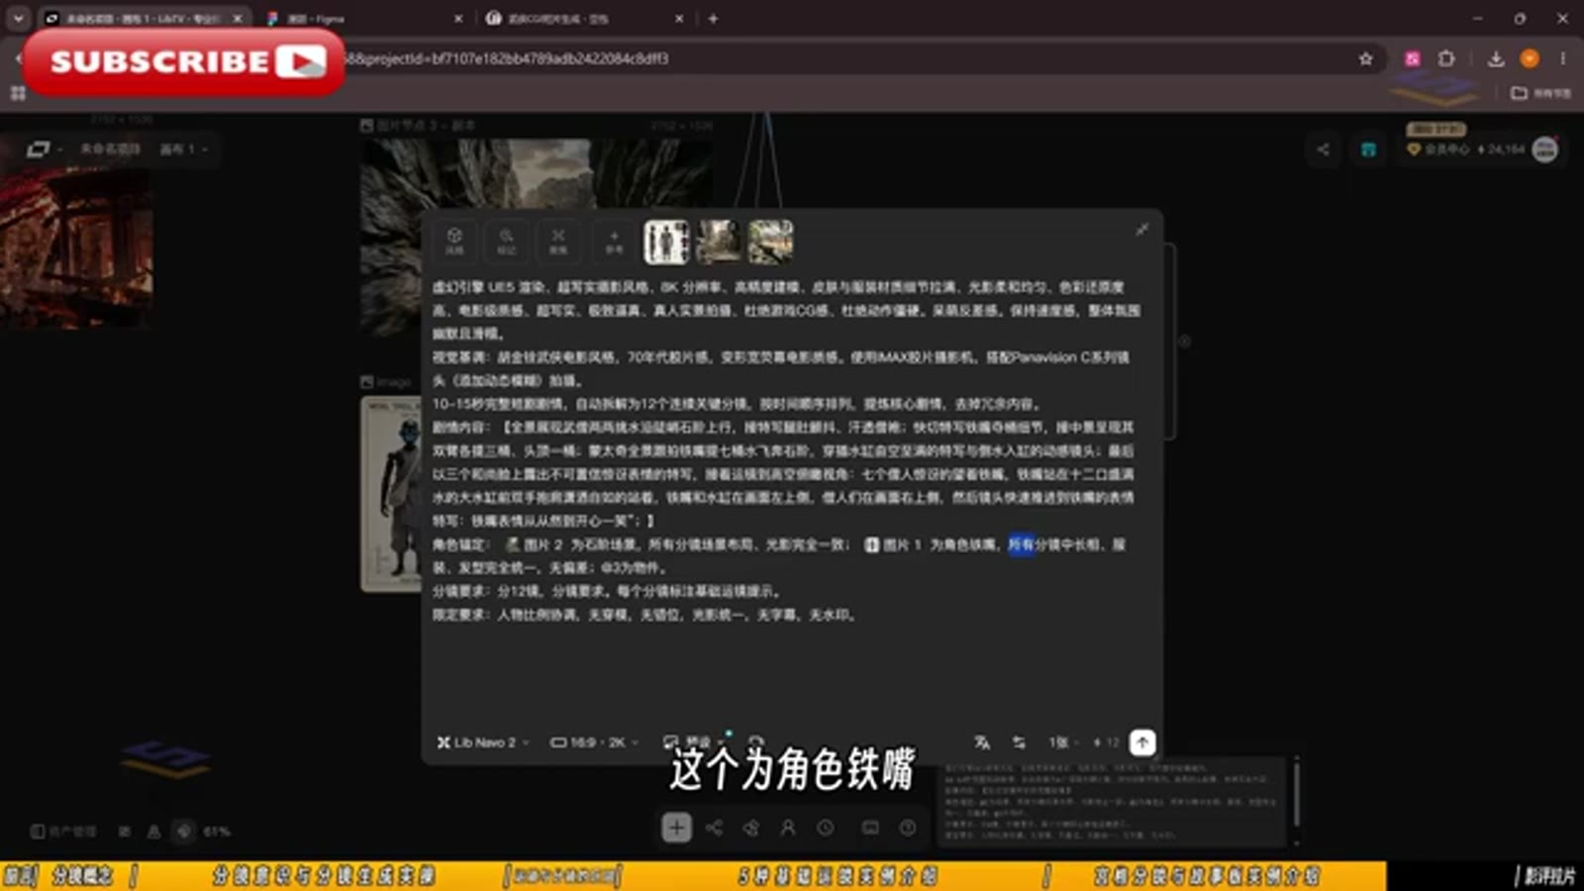
Task: Open the apps grid icon in the bookmarks bar
Action: (18, 93)
